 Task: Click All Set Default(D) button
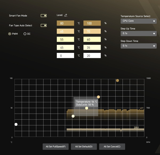pos(84,147)
